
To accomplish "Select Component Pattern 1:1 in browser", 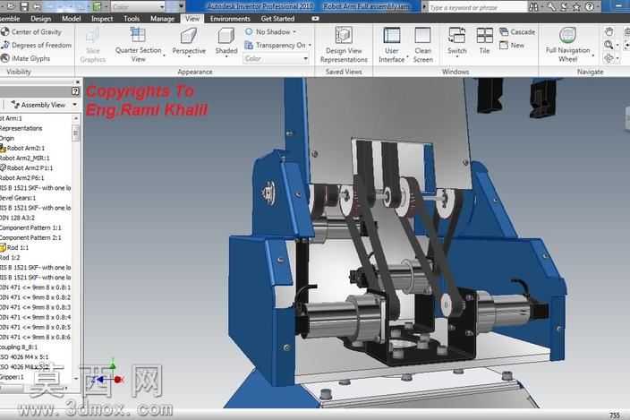I will coord(30,227).
